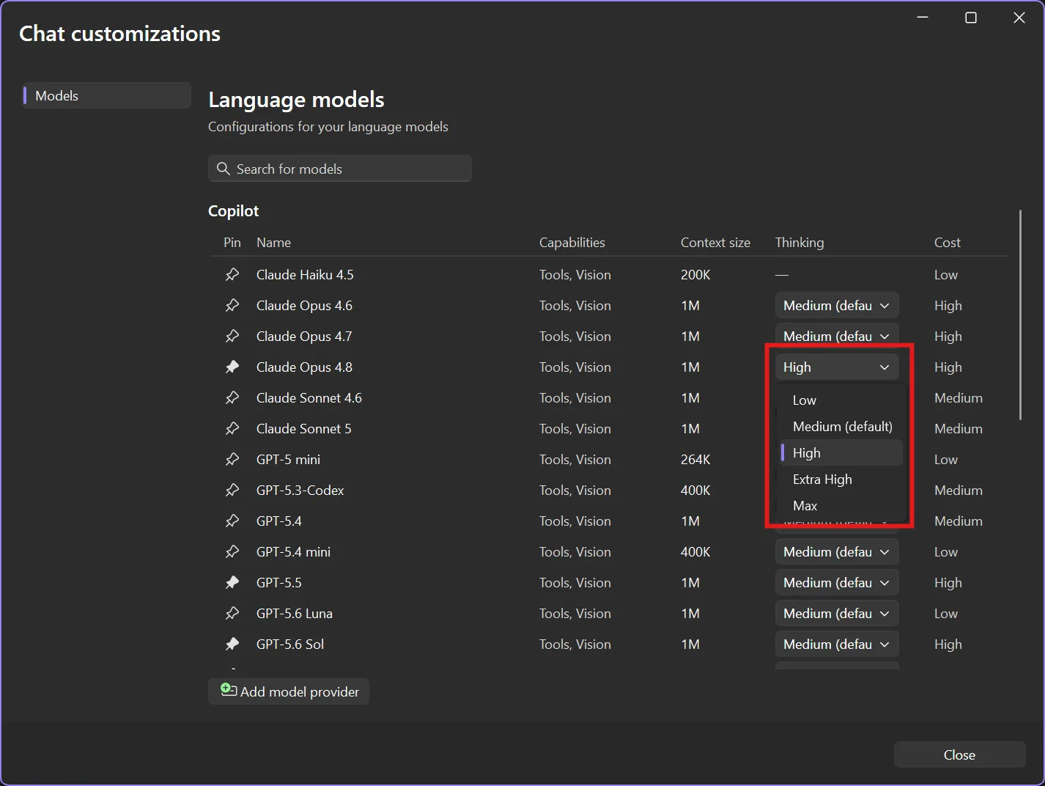Viewport: 1045px width, 786px height.
Task: Select the Models sidebar tab
Action: (107, 96)
